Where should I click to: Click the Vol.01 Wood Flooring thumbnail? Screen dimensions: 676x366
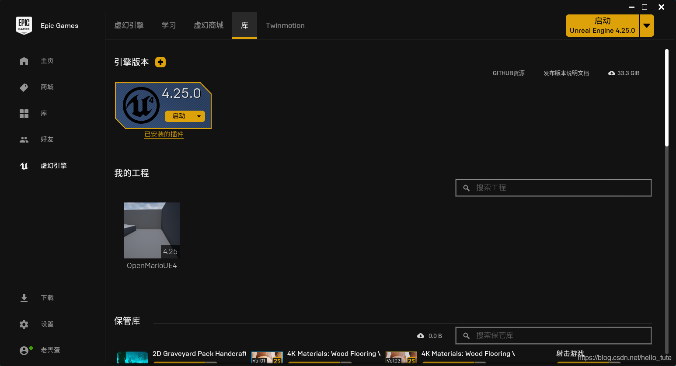click(267, 358)
